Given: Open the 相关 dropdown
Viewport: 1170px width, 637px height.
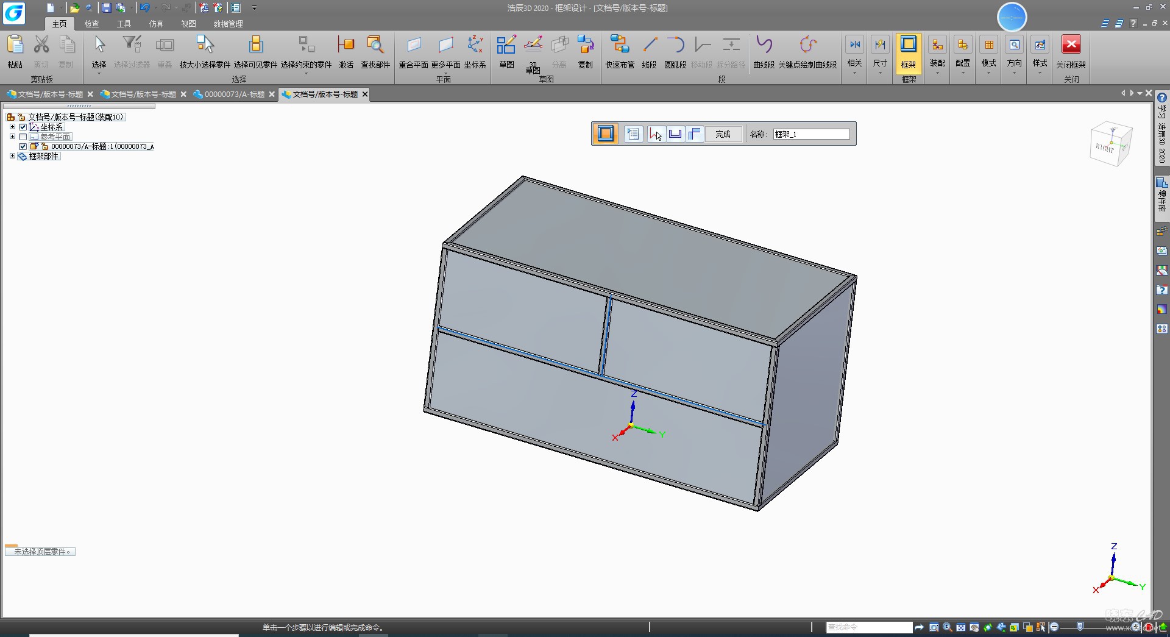Looking at the screenshot, I should [854, 55].
